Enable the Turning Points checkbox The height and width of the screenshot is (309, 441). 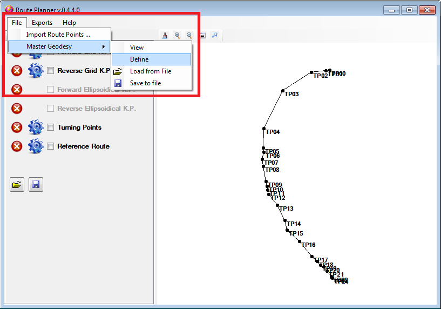(x=50, y=127)
